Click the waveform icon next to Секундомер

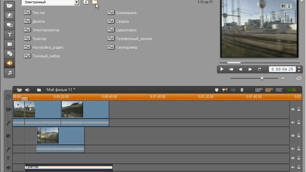point(110,47)
